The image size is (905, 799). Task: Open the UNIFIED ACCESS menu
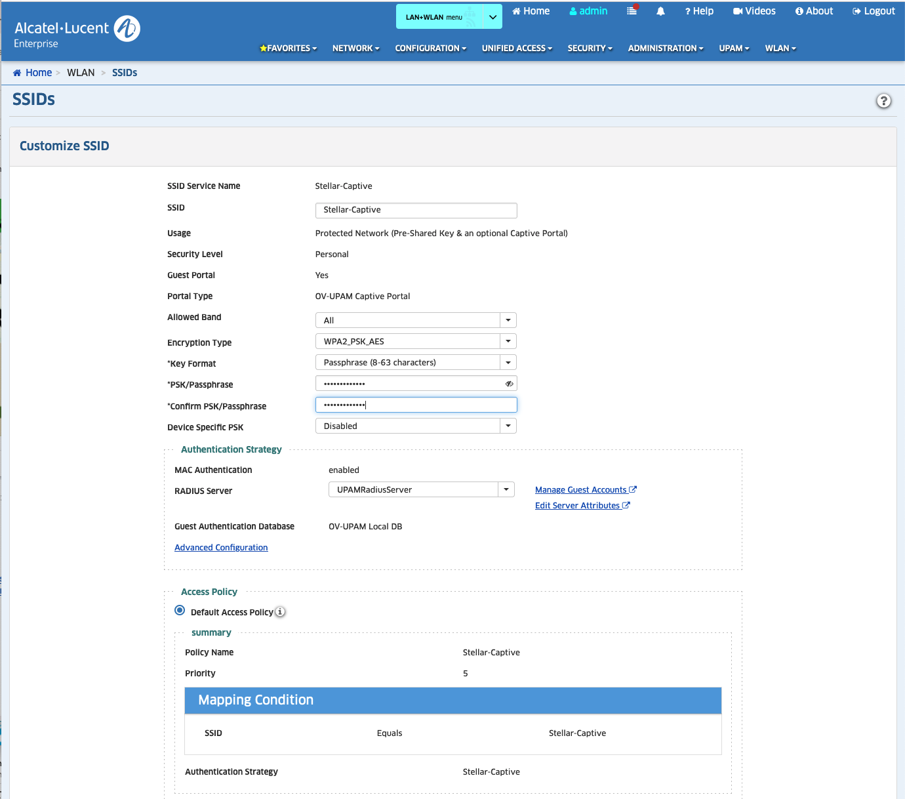[x=517, y=49]
